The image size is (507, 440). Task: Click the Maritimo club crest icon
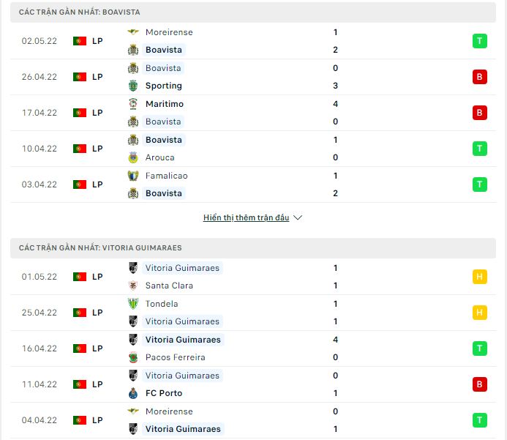click(133, 104)
